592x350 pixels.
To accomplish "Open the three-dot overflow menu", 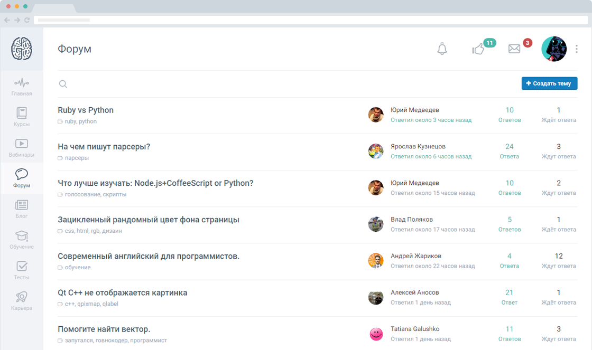I will pyautogui.click(x=577, y=49).
